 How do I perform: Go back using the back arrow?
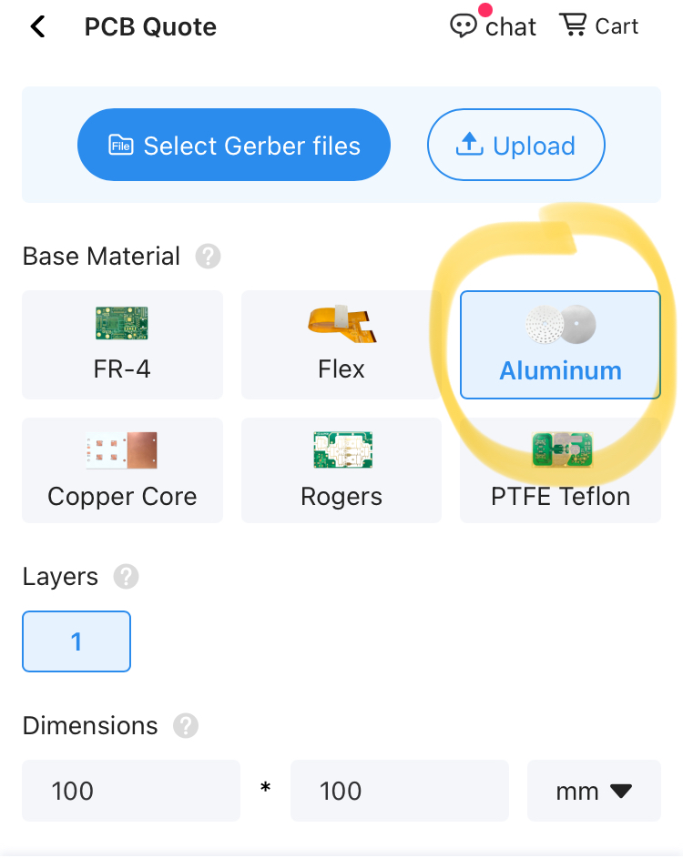pos(37,26)
